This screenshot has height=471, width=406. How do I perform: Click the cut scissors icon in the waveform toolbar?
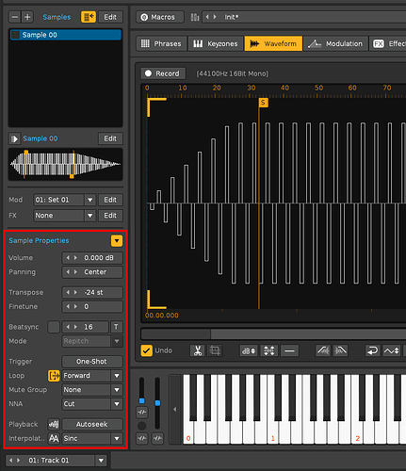coord(197,350)
